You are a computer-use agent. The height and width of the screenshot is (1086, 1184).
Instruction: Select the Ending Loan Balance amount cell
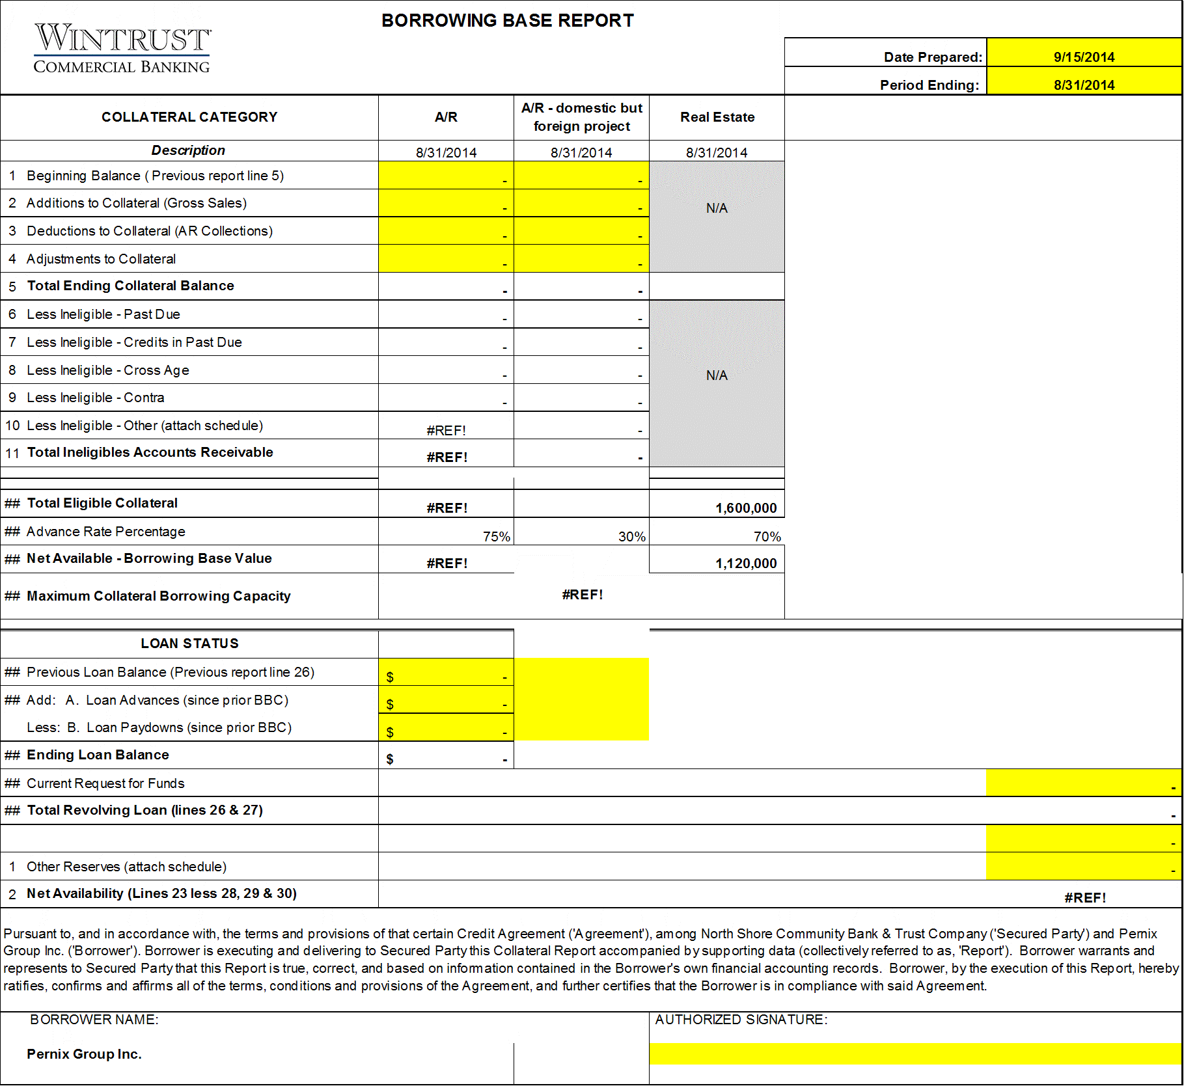click(x=446, y=755)
